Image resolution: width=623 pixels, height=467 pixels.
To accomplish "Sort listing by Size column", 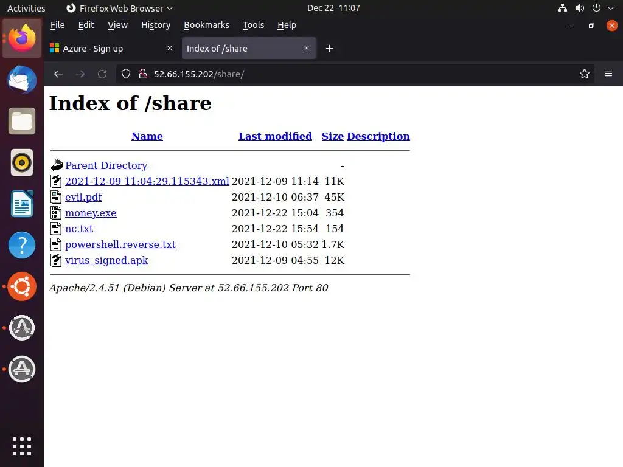I will click(333, 136).
